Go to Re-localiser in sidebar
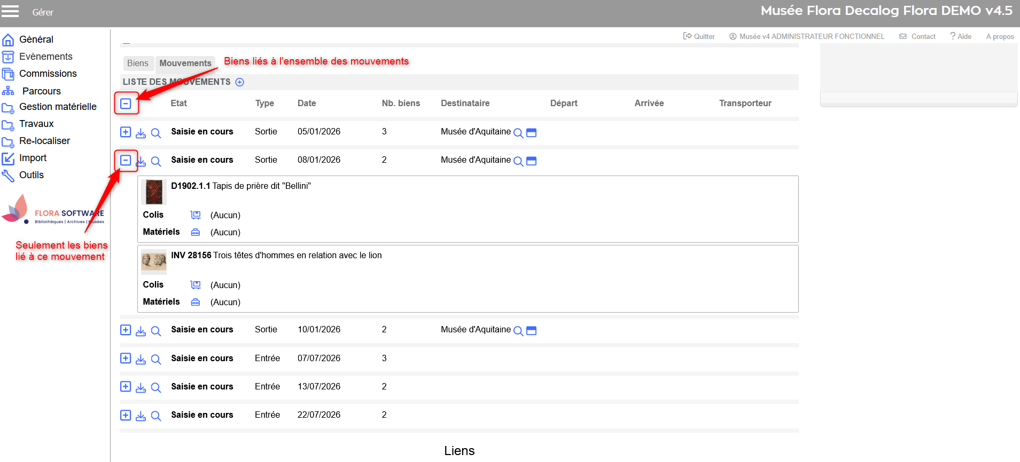 pyautogui.click(x=44, y=141)
